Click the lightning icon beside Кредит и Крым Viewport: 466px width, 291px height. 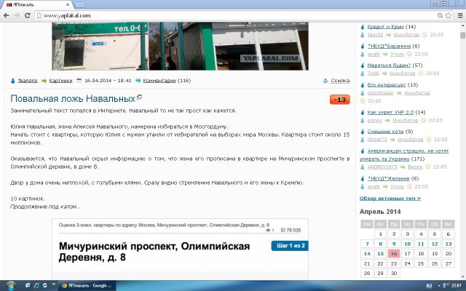(x=363, y=27)
